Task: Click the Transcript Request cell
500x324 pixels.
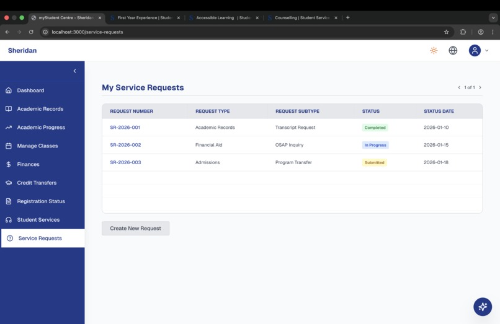Action: [x=295, y=128]
